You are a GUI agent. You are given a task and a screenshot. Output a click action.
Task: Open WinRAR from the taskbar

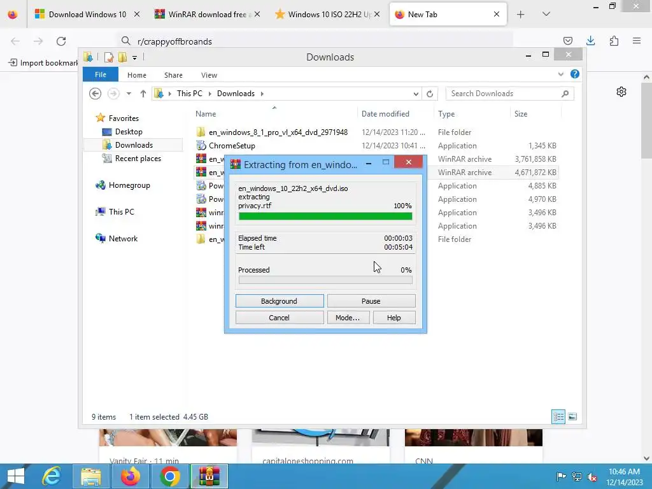pos(209,476)
